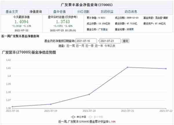Open the 盘中估值 tab
Image resolution: width=174 pixels, height=125 pixels.
pos(59,12)
